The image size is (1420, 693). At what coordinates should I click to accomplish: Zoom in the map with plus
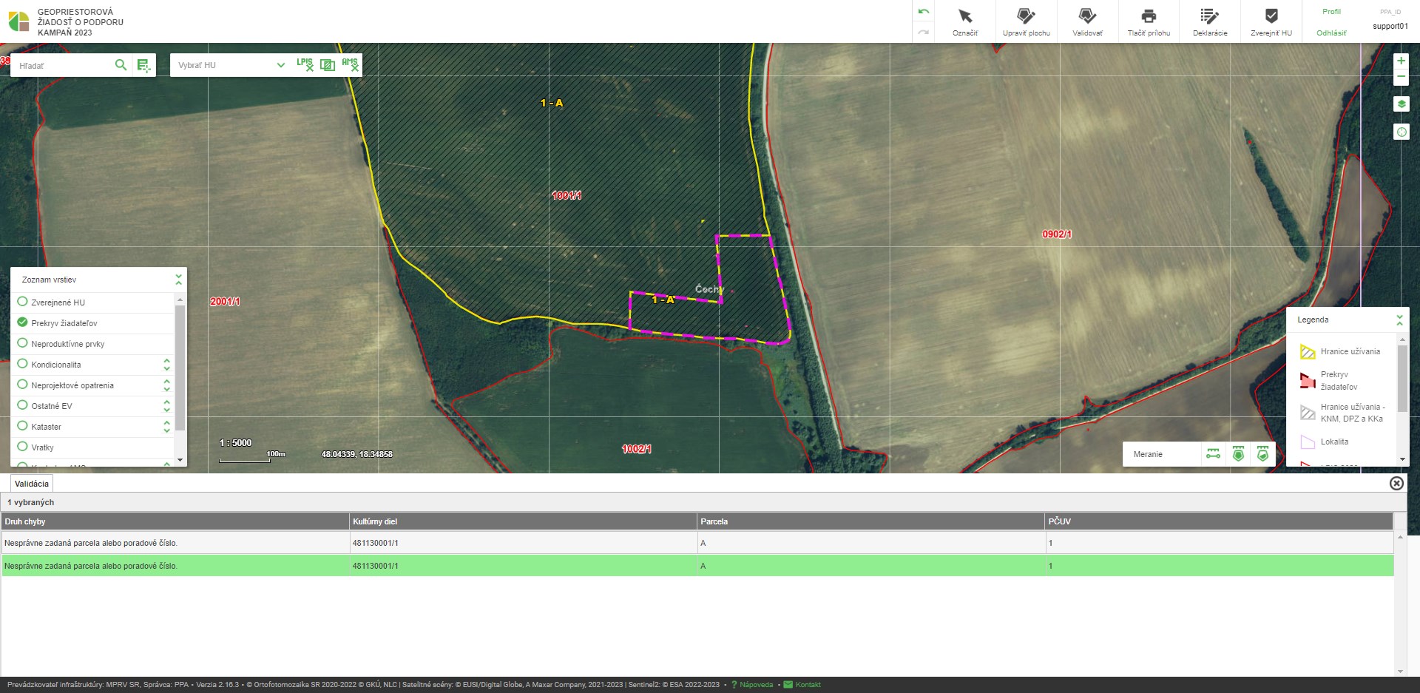(1401, 61)
